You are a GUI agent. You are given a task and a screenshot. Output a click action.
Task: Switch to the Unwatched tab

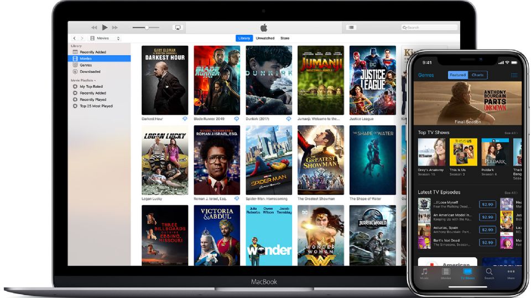coord(265,38)
